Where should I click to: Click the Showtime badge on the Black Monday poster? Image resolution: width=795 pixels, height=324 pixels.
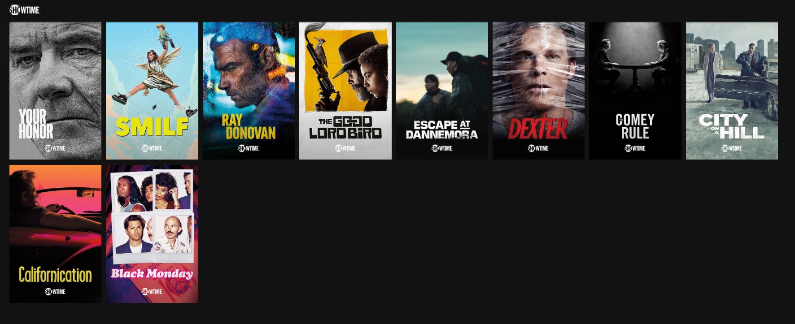pyautogui.click(x=152, y=292)
